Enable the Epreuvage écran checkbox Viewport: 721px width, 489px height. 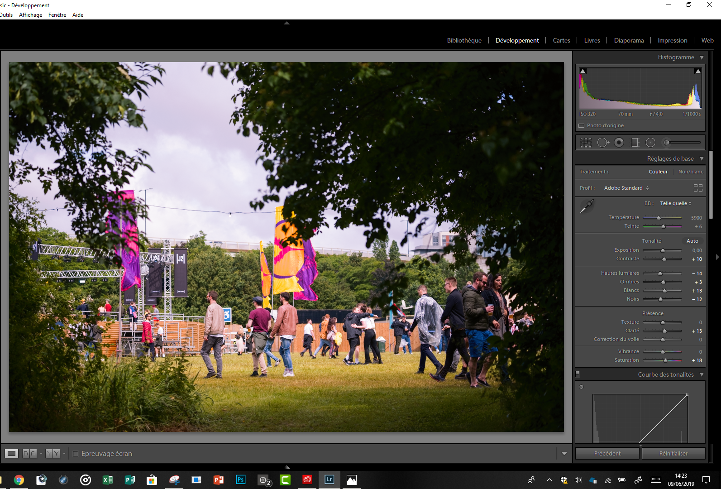76,453
